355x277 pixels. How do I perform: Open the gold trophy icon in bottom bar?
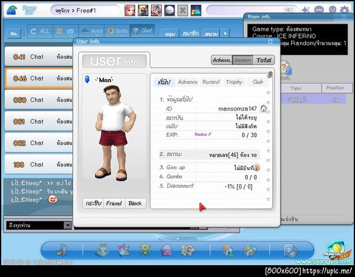(145, 250)
